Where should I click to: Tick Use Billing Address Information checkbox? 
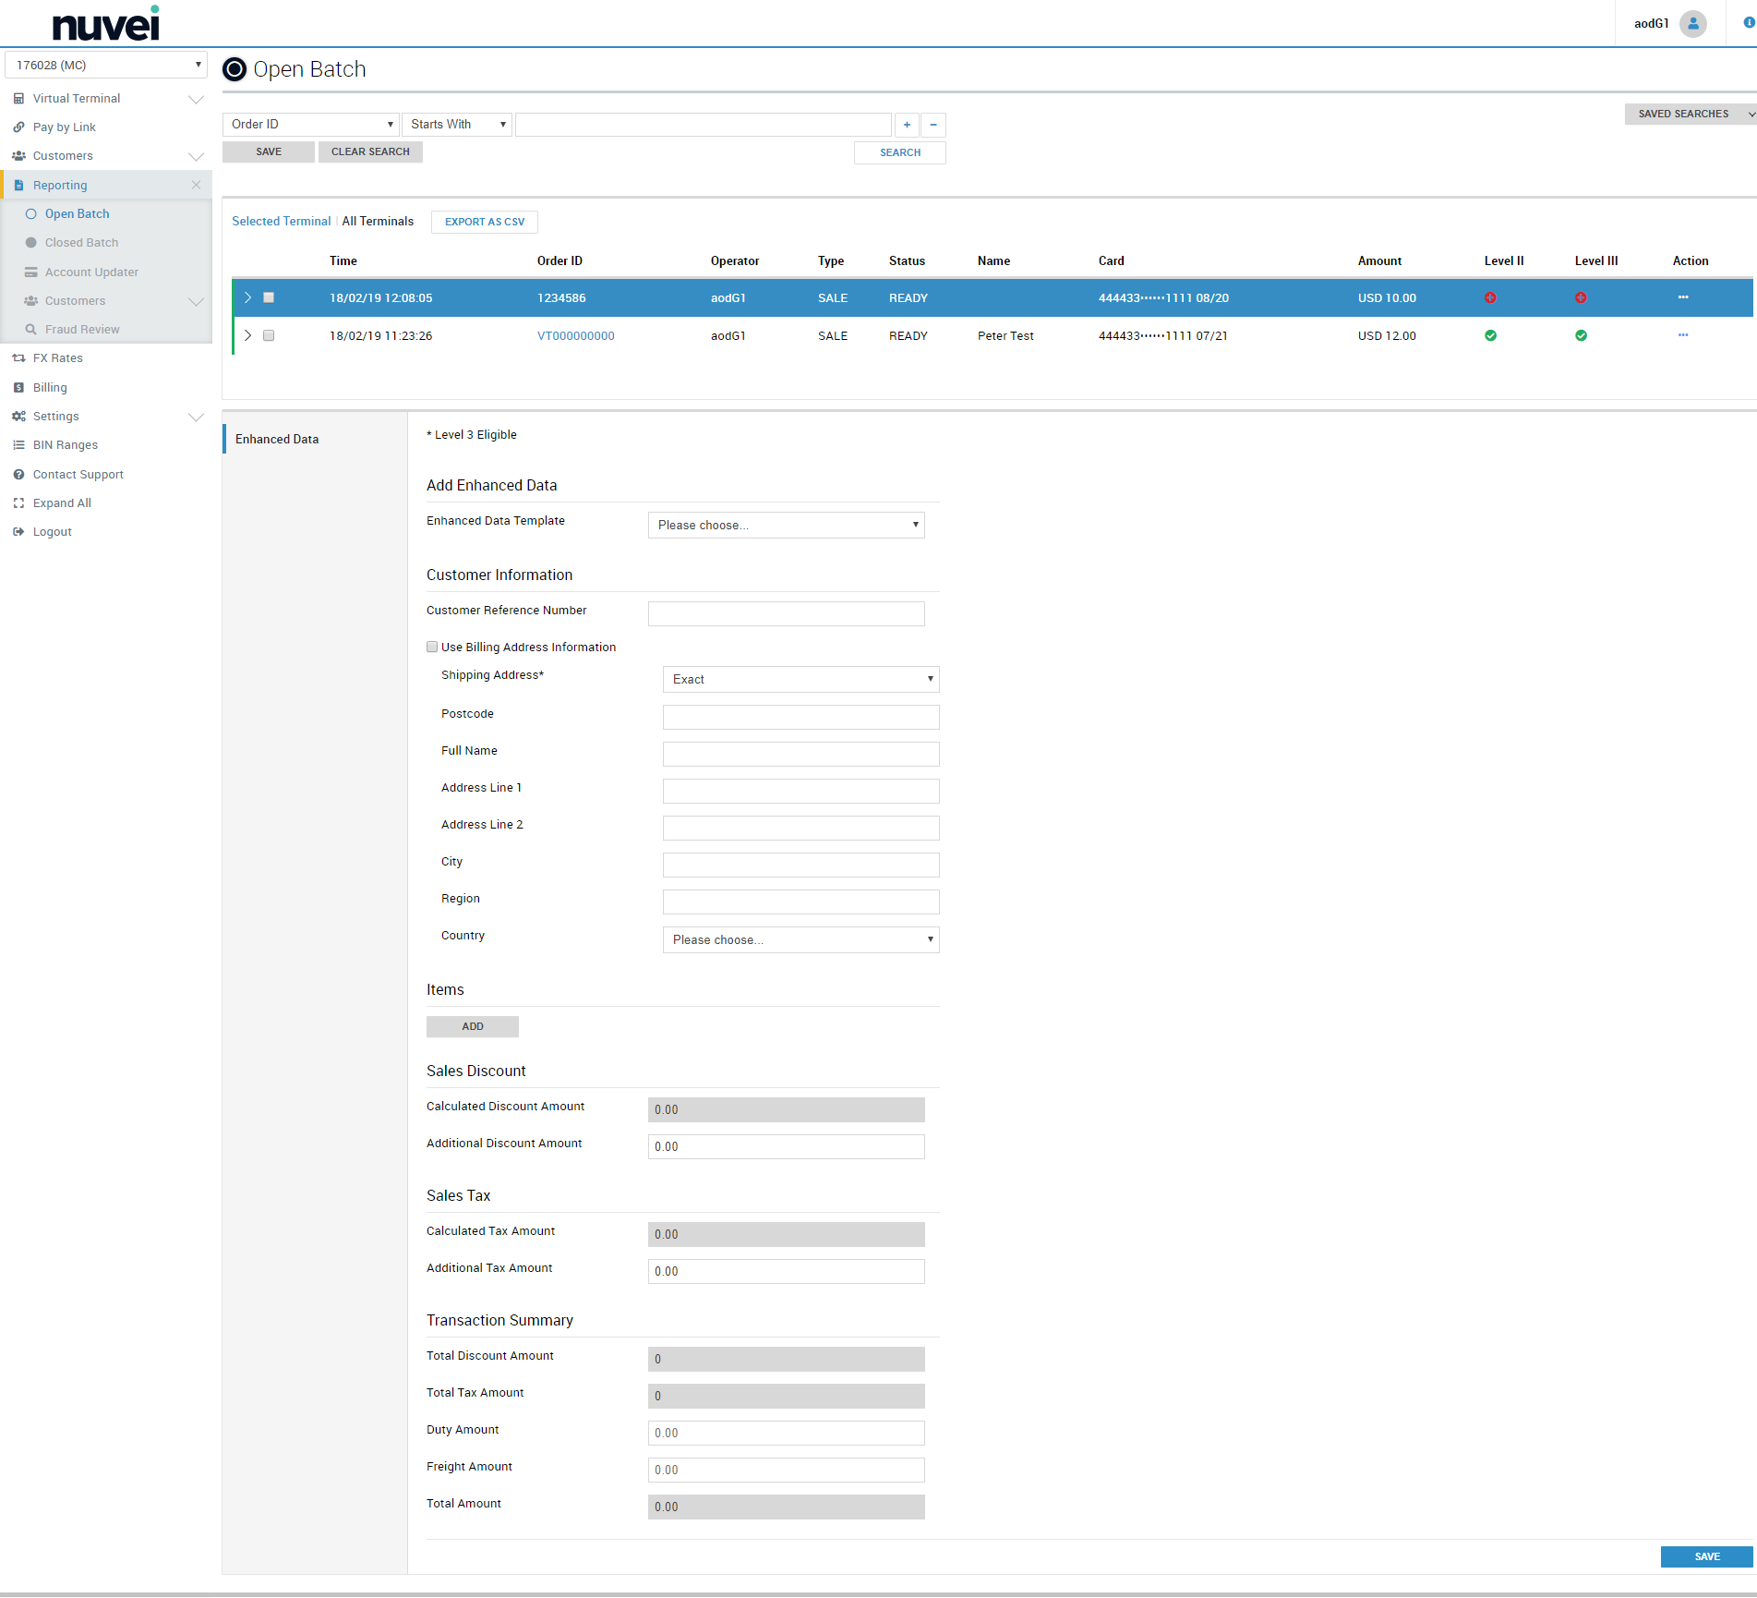432,648
